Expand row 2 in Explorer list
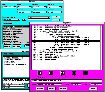This screenshot has height=92, width=105. coord(38,28)
